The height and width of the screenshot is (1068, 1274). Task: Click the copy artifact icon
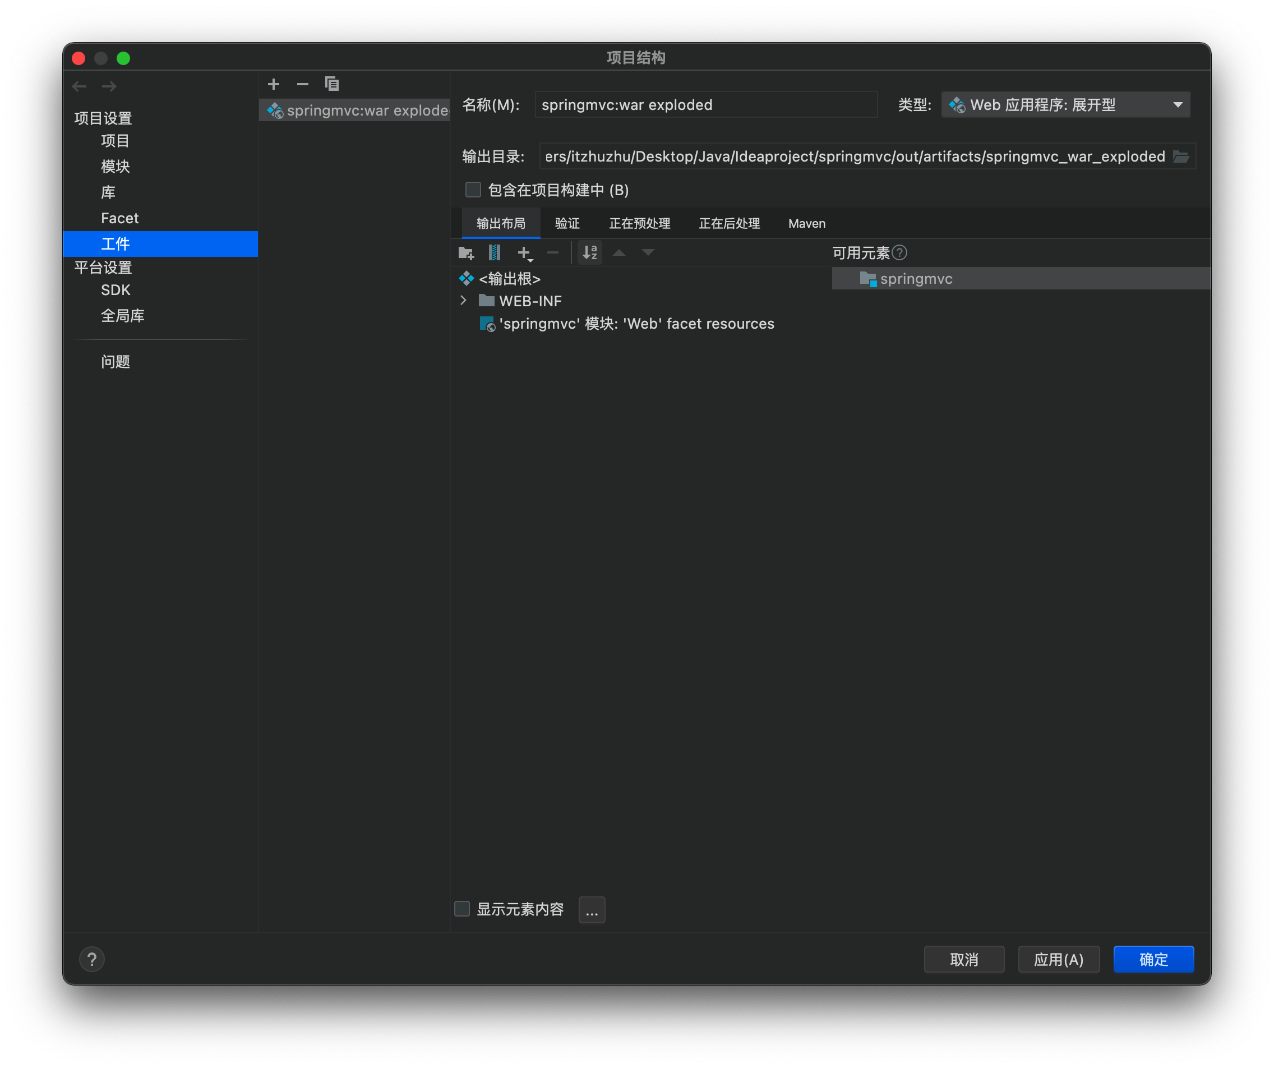tap(332, 84)
